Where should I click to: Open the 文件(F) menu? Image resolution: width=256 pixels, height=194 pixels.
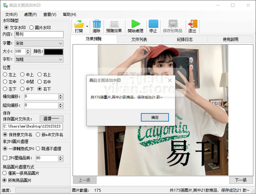pyautogui.click(x=11, y=14)
